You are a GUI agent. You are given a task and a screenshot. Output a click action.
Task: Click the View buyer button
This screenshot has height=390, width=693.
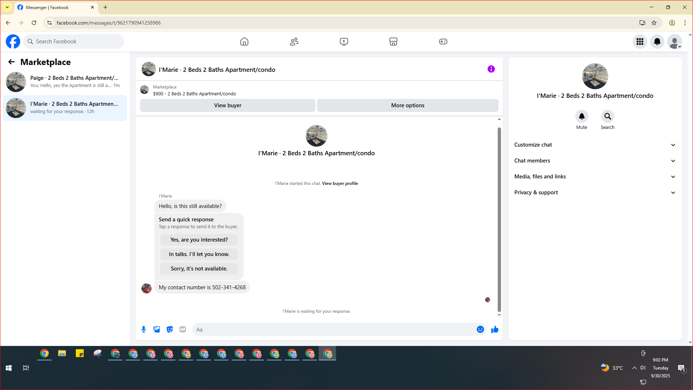click(227, 105)
